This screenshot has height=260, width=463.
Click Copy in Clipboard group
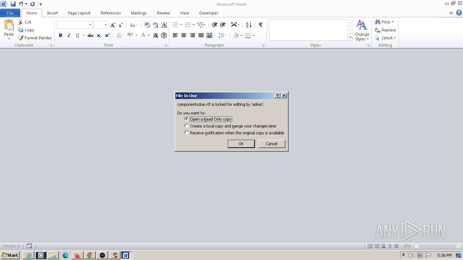26,30
